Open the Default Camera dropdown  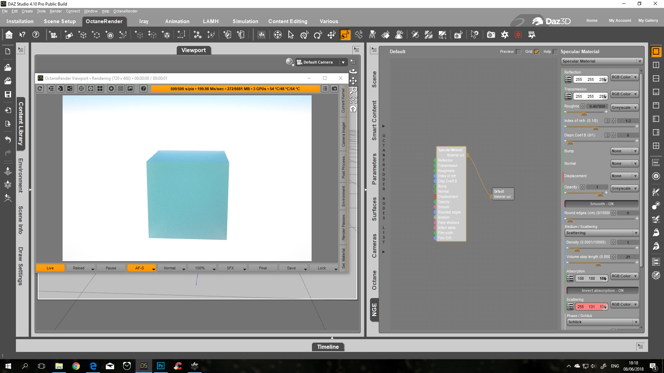(343, 62)
